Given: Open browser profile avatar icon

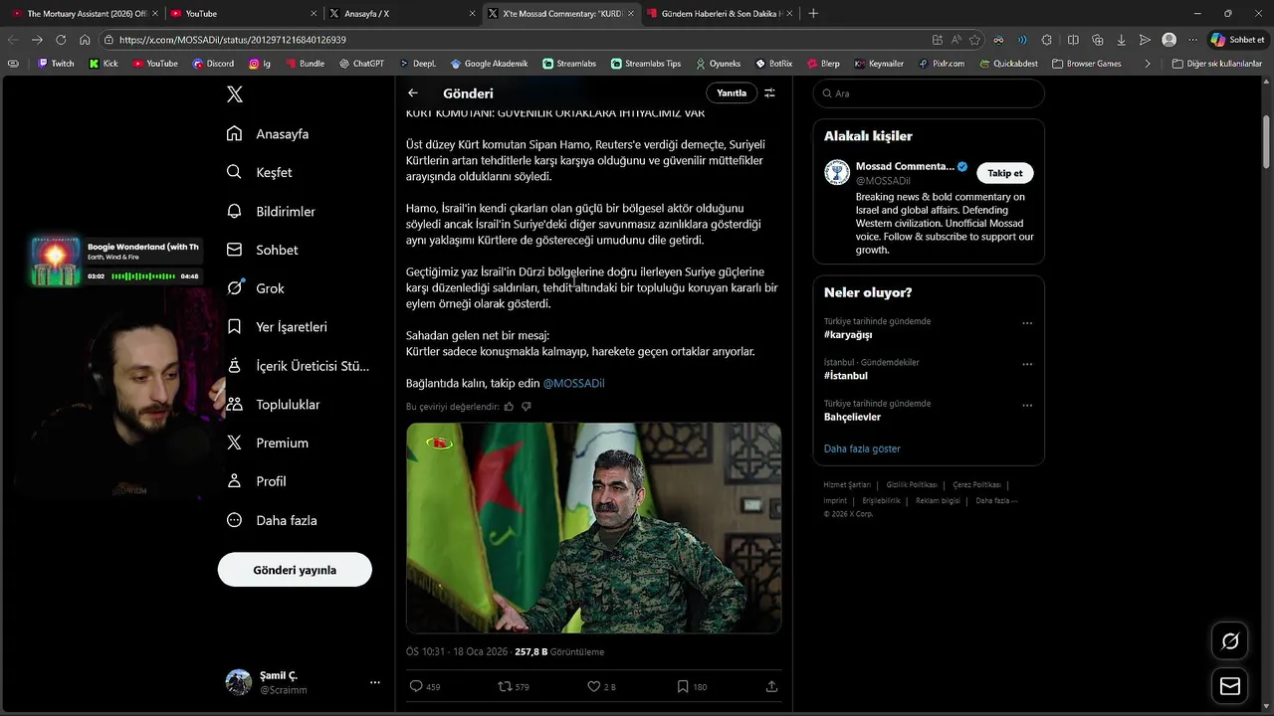Looking at the screenshot, I should [1169, 40].
